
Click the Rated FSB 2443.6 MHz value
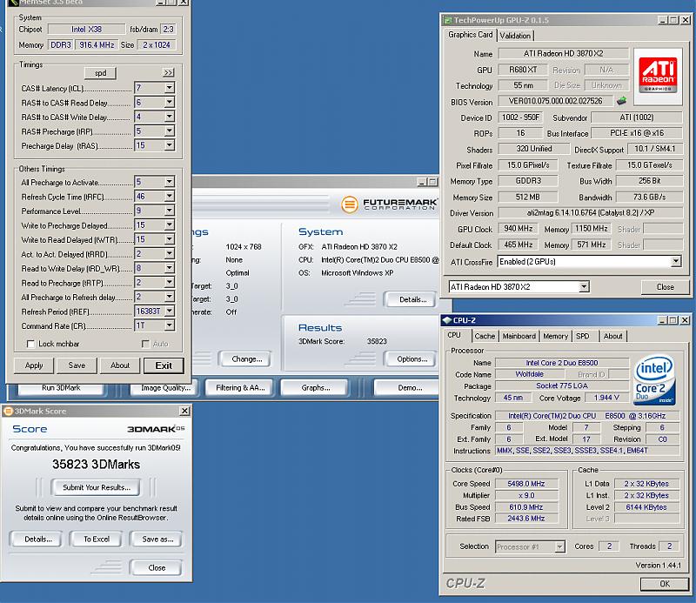click(526, 519)
